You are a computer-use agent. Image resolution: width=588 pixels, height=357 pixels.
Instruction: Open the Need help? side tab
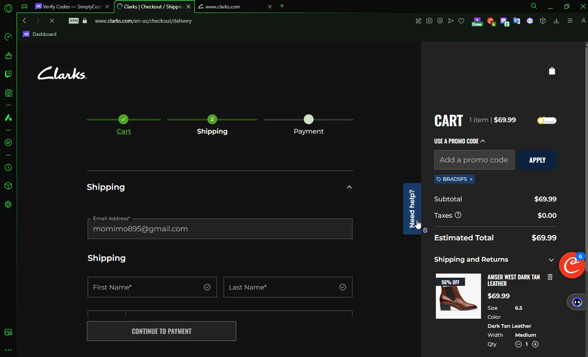click(412, 209)
